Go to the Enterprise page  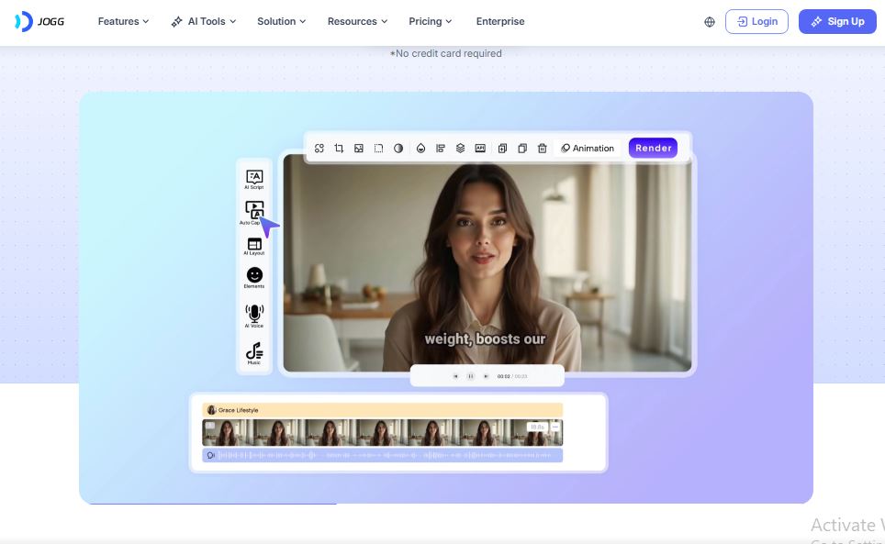(x=500, y=21)
